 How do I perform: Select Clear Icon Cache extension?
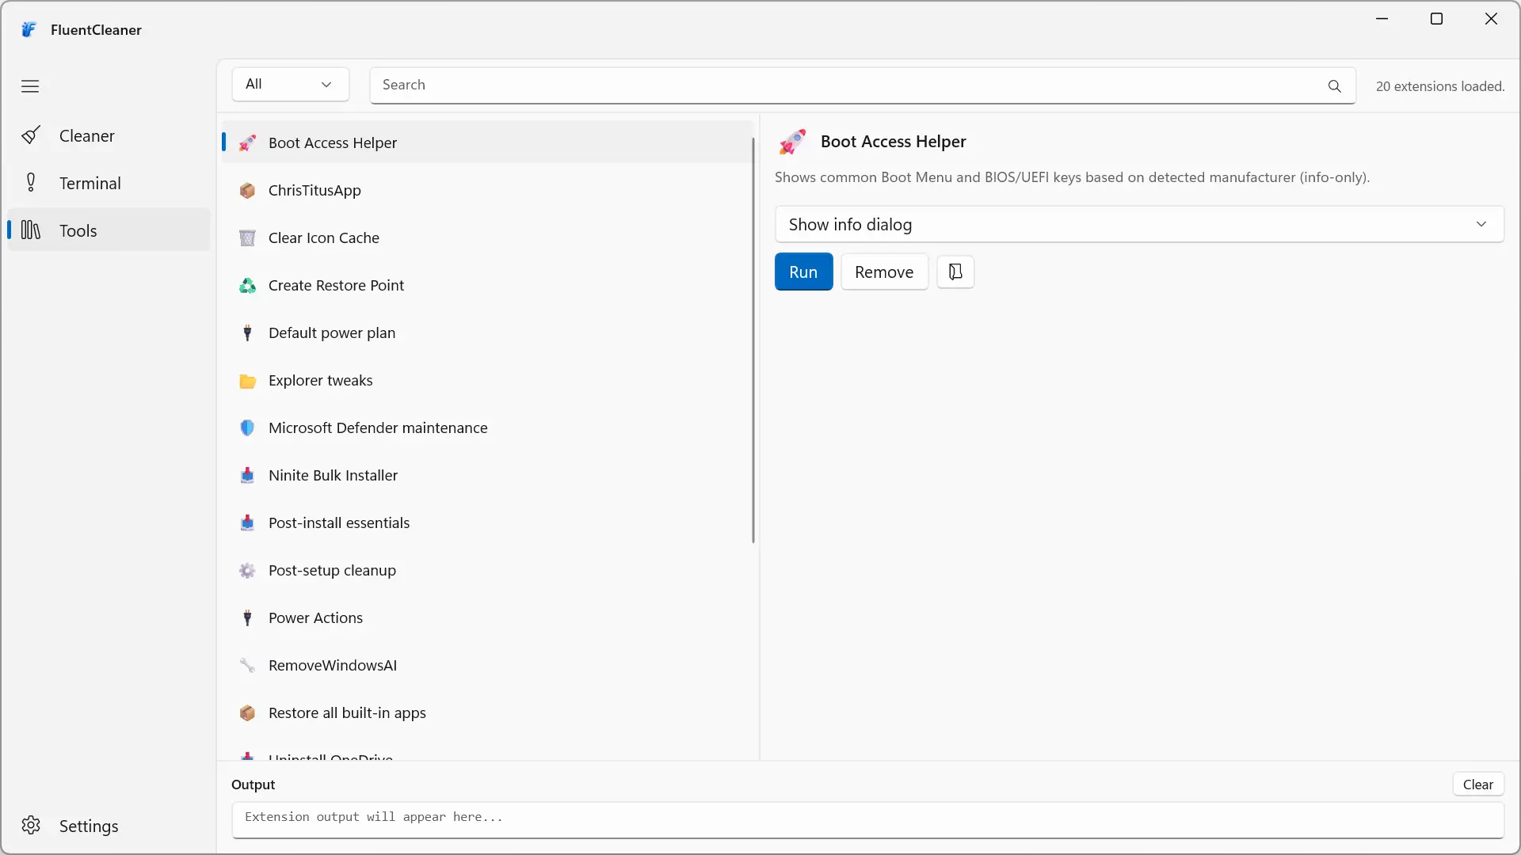[486, 237]
